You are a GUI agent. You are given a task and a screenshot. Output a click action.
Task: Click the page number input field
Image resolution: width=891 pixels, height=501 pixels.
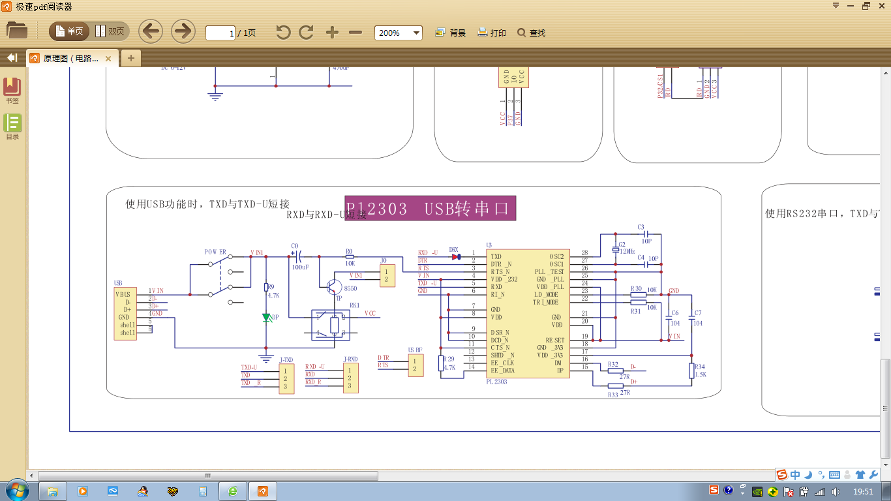220,33
